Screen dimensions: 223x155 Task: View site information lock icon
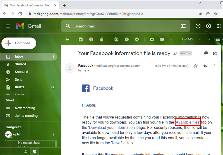coord(30,14)
